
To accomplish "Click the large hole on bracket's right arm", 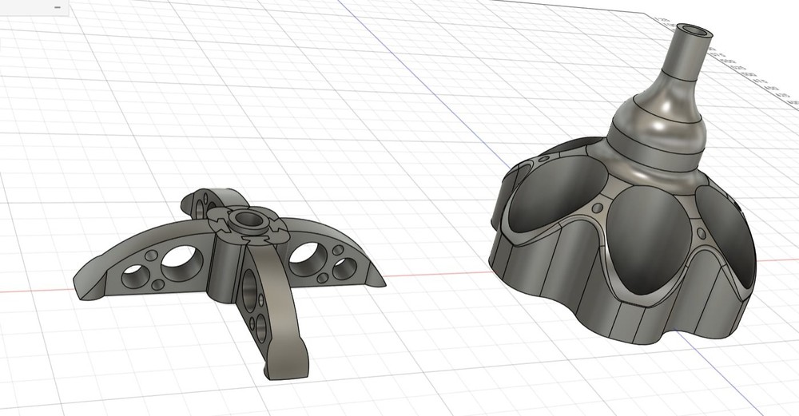I will tap(306, 257).
